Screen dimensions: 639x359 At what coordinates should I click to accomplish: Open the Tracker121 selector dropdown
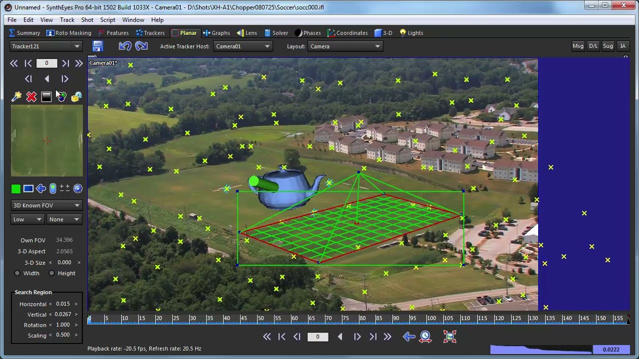[x=46, y=46]
